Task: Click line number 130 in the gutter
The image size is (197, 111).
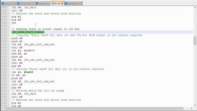Action: point(4,91)
